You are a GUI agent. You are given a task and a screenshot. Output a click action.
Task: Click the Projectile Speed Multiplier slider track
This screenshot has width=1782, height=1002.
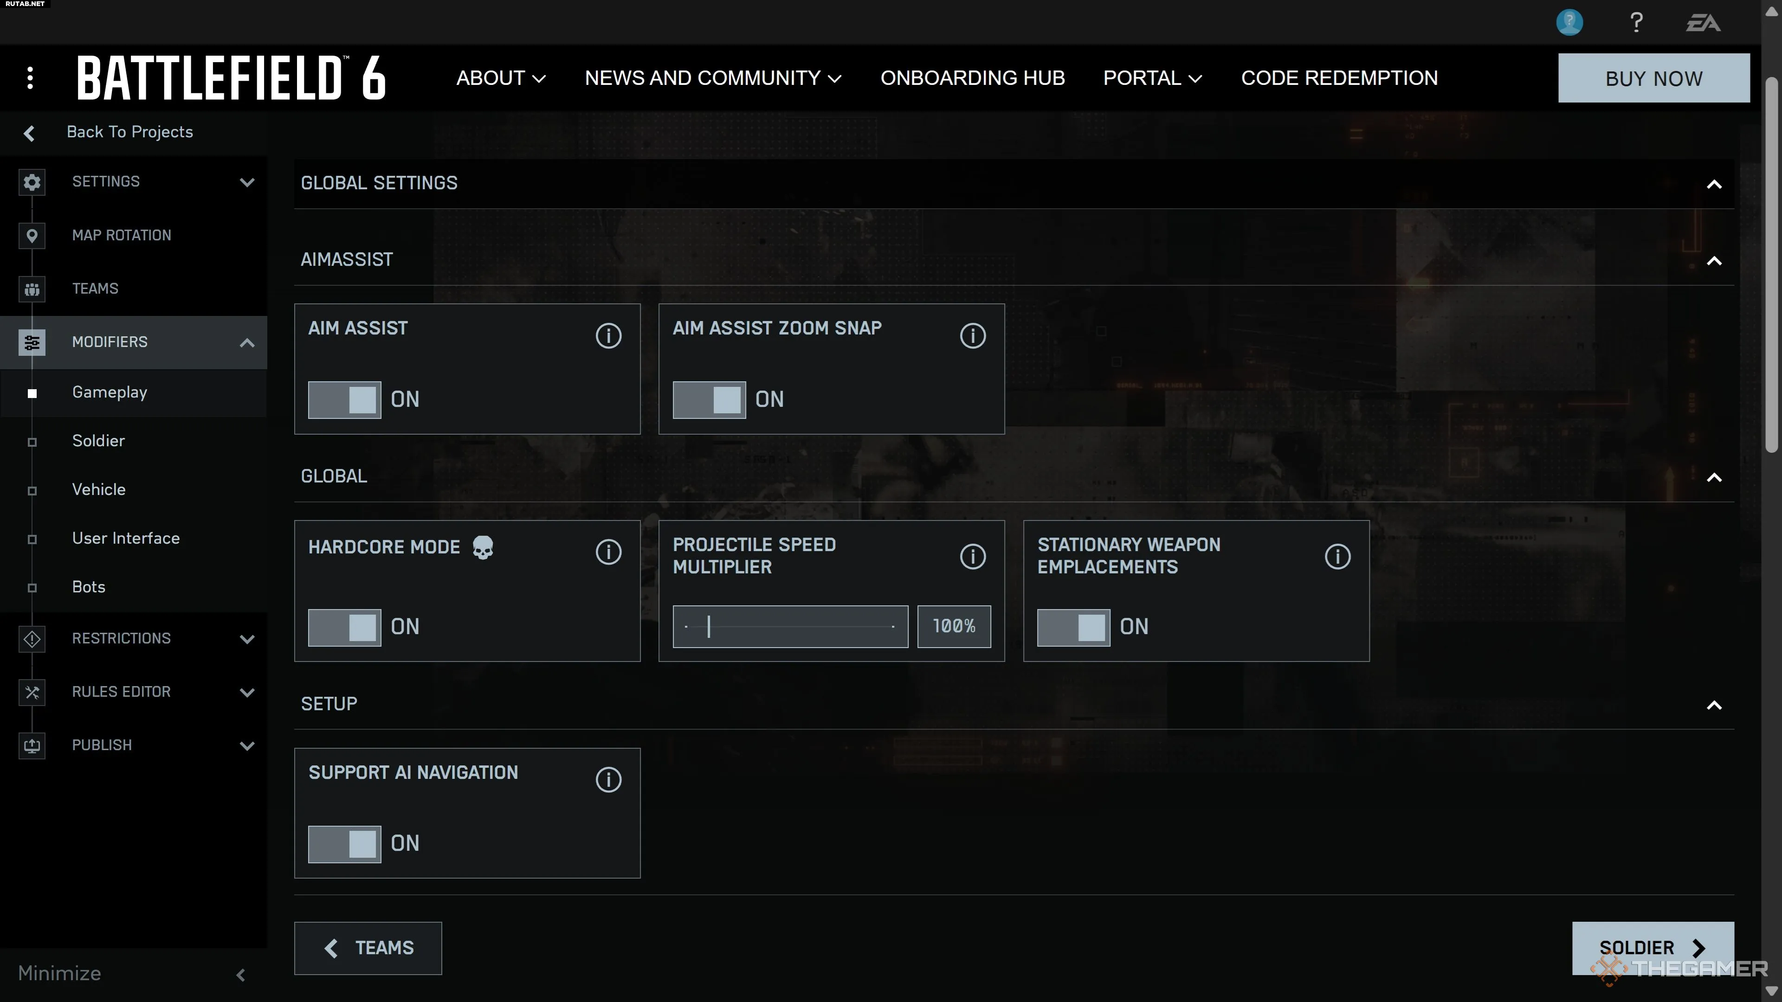790,627
